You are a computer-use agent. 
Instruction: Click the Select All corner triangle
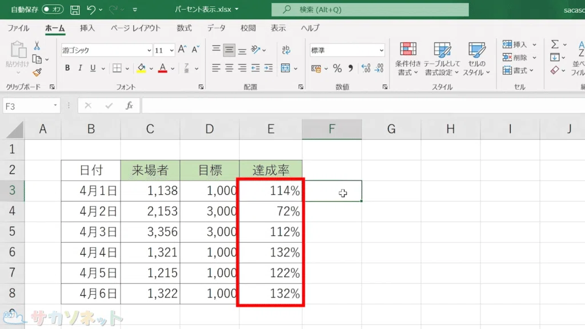[x=15, y=130]
